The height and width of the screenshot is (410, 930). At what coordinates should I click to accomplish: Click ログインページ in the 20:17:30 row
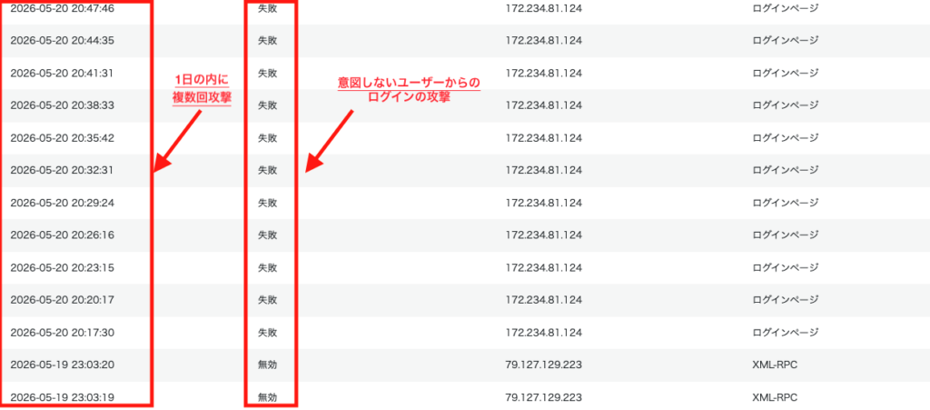tap(786, 332)
